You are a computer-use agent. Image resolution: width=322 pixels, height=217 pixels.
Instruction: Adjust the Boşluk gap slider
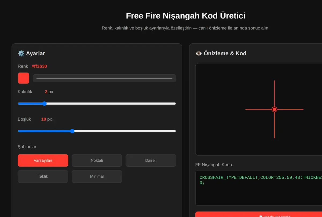coord(97,131)
